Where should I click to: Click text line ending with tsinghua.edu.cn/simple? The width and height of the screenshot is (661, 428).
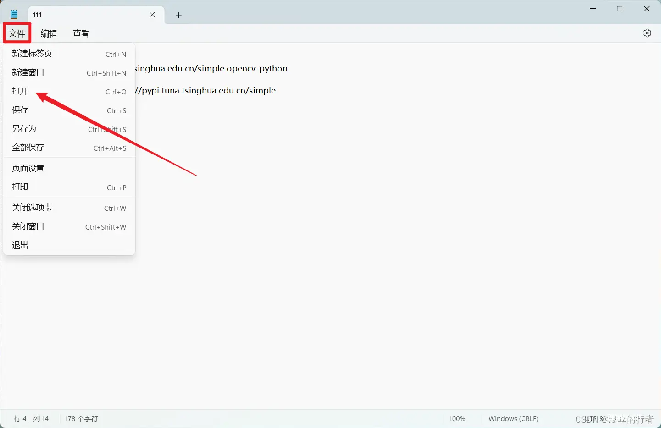point(206,91)
